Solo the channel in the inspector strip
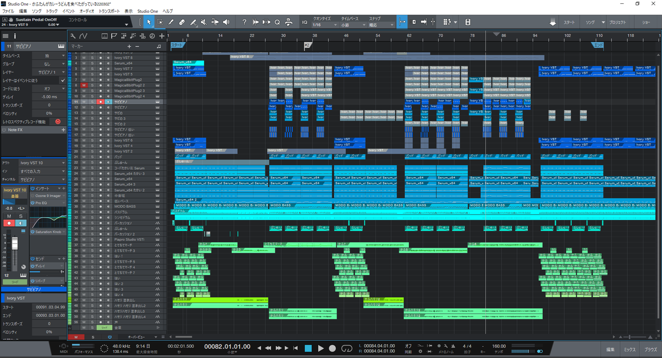Viewport: 662px width, 358px height. (20, 216)
